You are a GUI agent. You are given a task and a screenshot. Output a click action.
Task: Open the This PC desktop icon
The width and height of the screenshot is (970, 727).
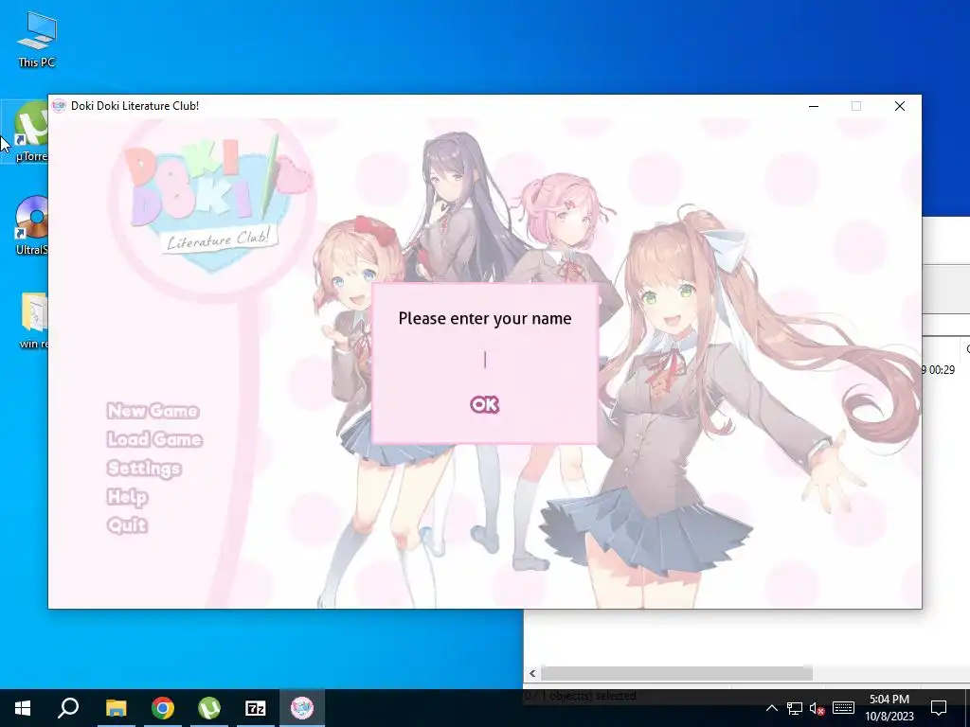[x=37, y=40]
